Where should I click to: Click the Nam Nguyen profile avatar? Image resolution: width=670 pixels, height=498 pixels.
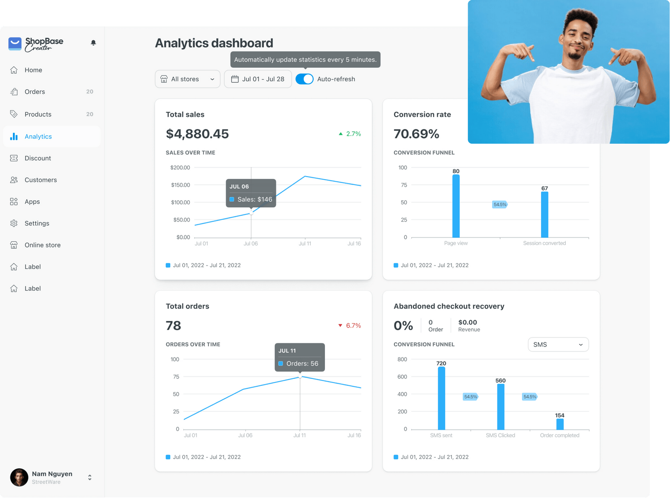(x=20, y=477)
